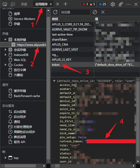This screenshot has width=140, height=168.
Task: Expand the Cookie tree node
Action: (6, 65)
